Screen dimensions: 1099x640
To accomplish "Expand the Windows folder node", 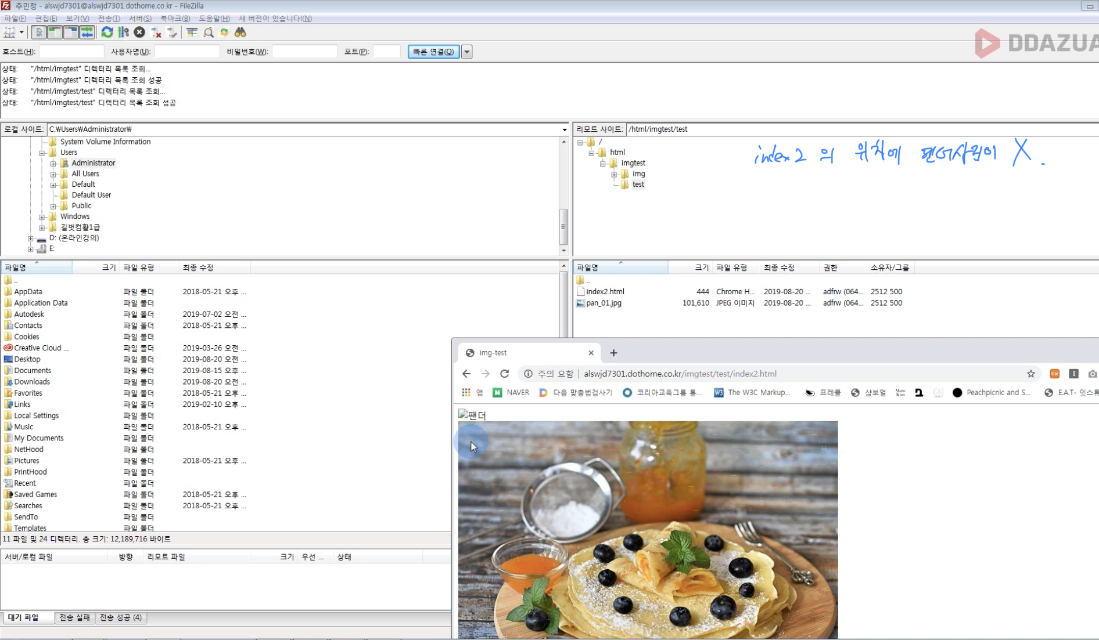I will pyautogui.click(x=42, y=217).
